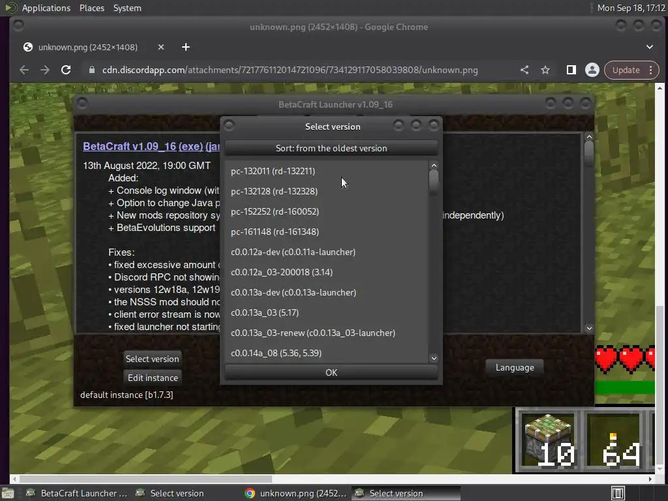This screenshot has width=668, height=501.
Task: Open the Applications menu
Action: 46,8
